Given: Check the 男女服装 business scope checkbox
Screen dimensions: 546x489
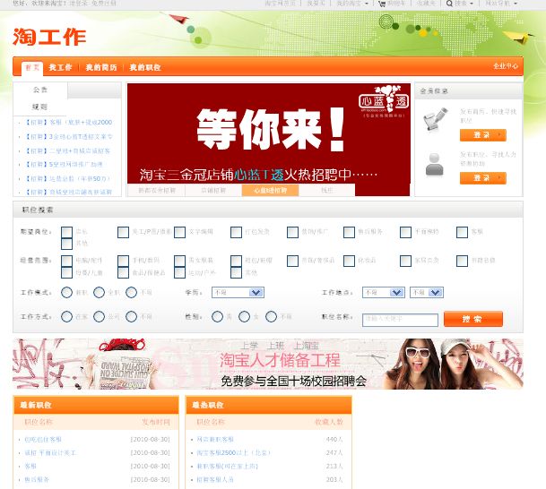Looking at the screenshot, I should tap(179, 261).
